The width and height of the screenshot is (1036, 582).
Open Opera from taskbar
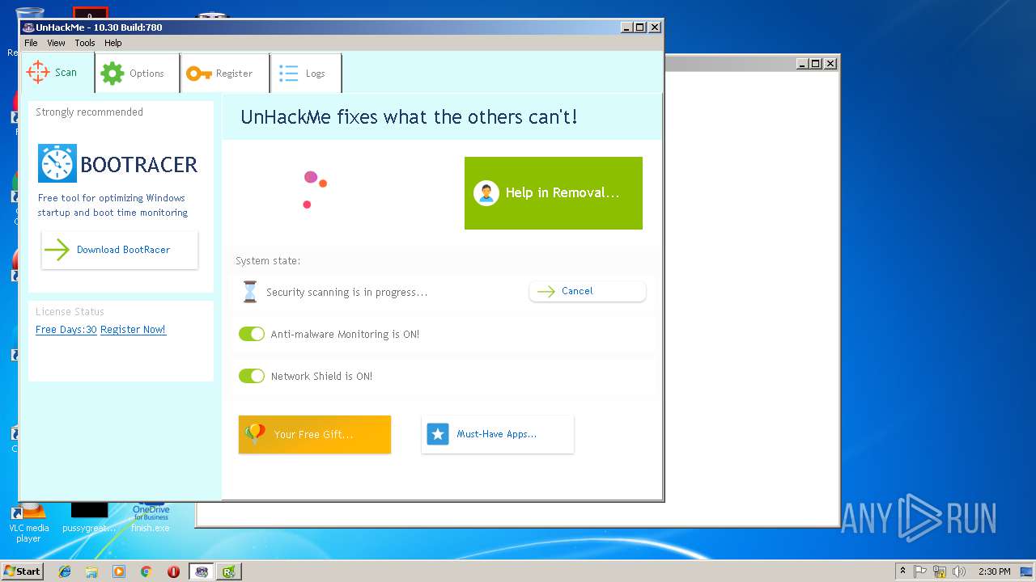pyautogui.click(x=173, y=571)
